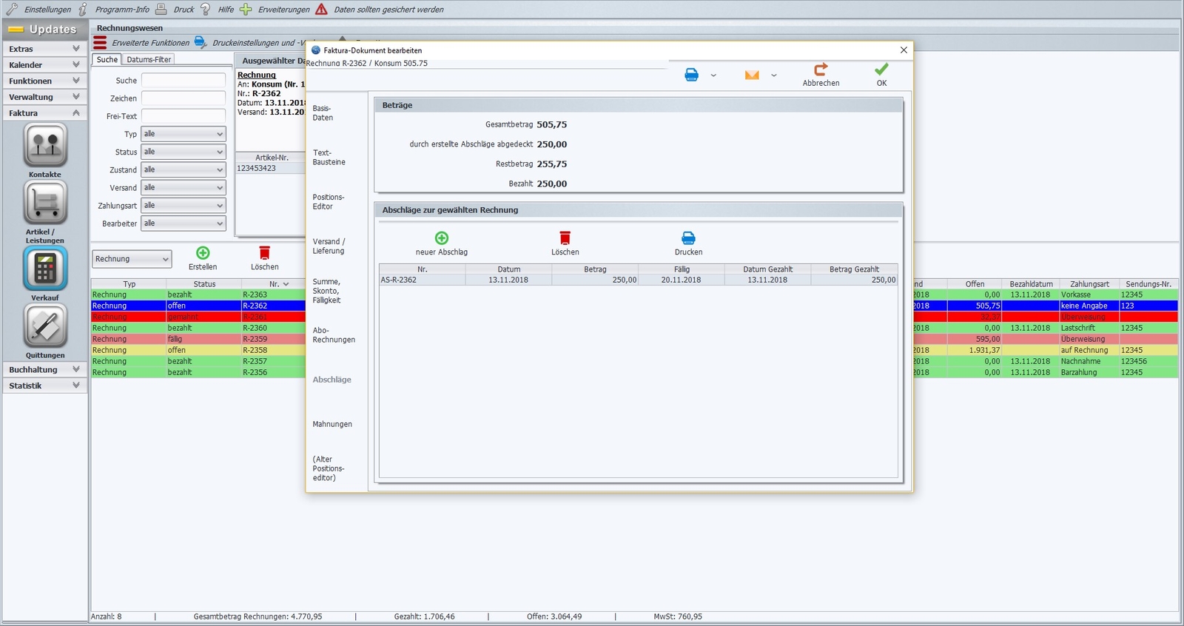1184x626 pixels.
Task: Click into the Suche input field
Action: click(184, 80)
